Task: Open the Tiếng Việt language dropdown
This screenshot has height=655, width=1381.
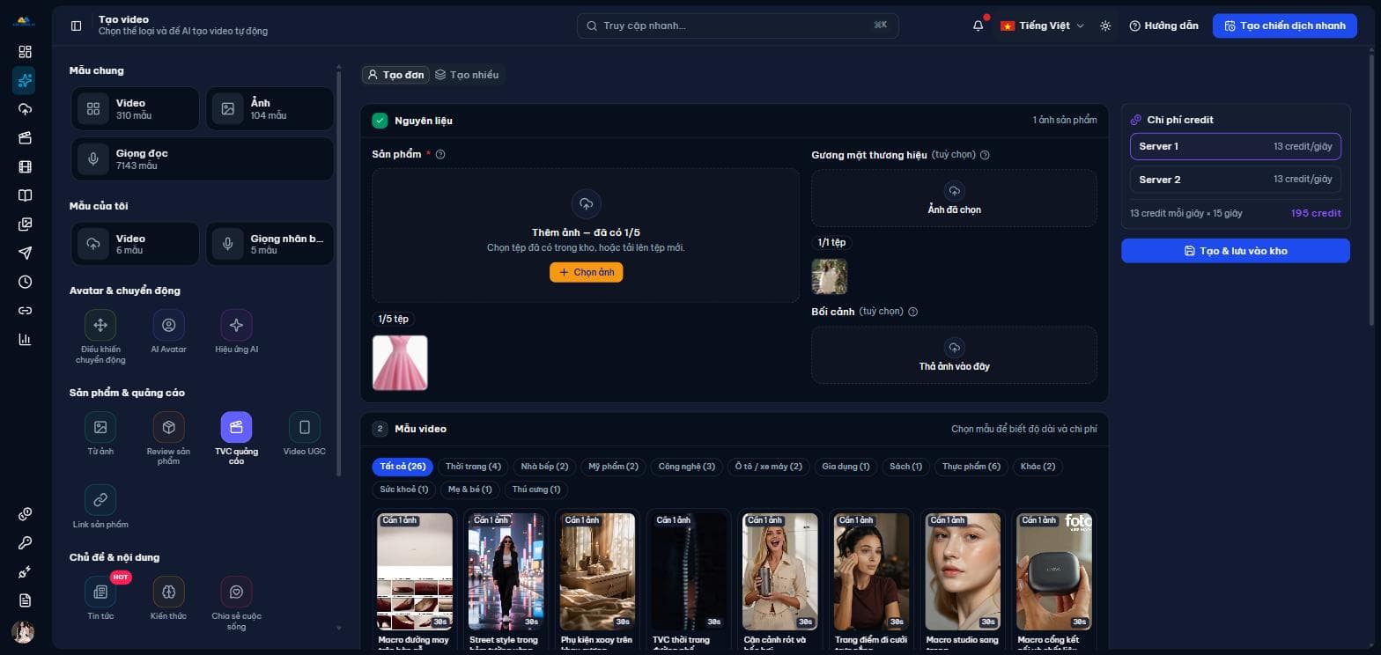Action: [x=1042, y=26]
